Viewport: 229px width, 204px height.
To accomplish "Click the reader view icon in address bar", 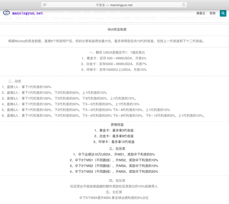I will (x=45, y=5).
